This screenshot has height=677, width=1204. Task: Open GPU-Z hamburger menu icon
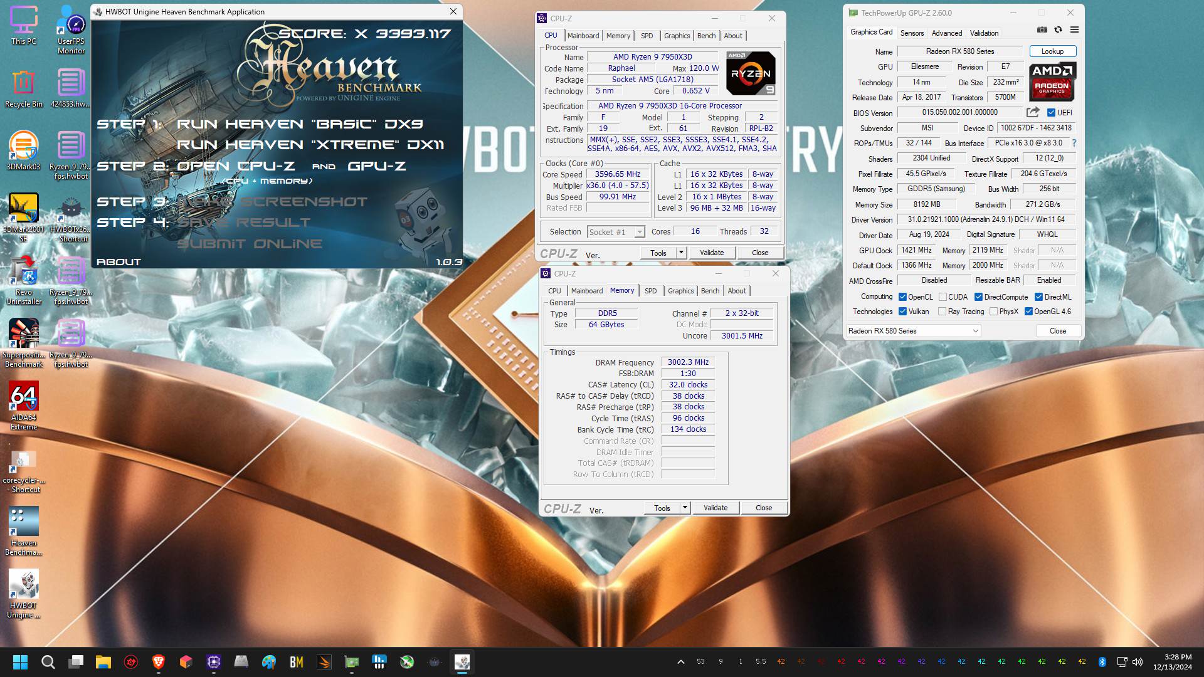tap(1074, 29)
